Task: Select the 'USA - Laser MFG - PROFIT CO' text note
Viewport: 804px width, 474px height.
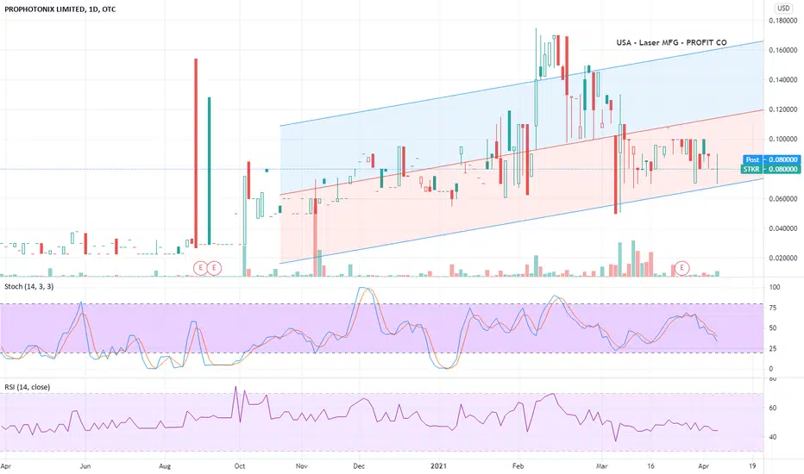Action: click(671, 42)
